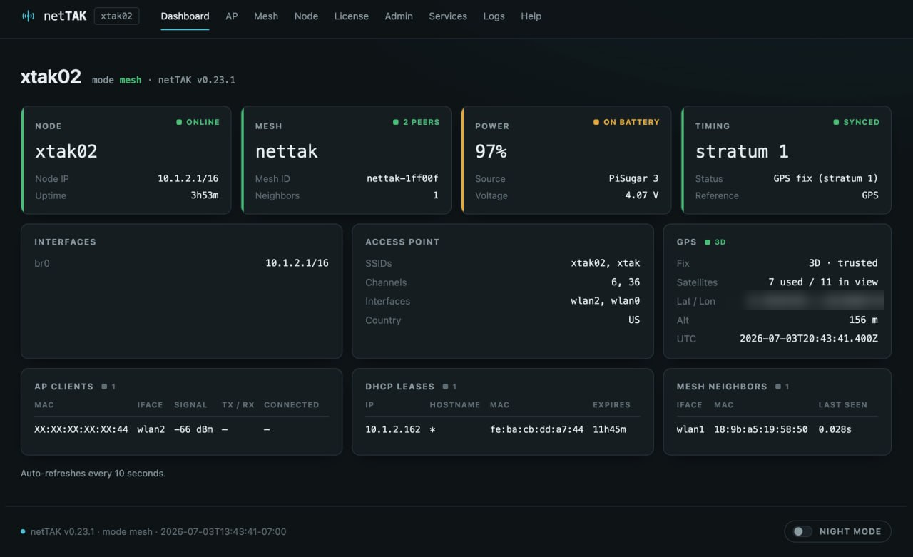Click AP client MAC XX:XX:XX:XX:XX:44
Viewport: 913px width, 557px height.
pyautogui.click(x=81, y=429)
